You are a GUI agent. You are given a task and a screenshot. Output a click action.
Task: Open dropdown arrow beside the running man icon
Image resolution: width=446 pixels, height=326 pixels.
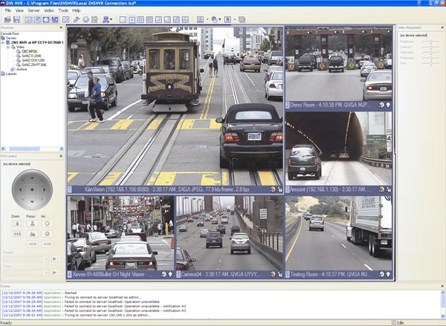point(235,19)
